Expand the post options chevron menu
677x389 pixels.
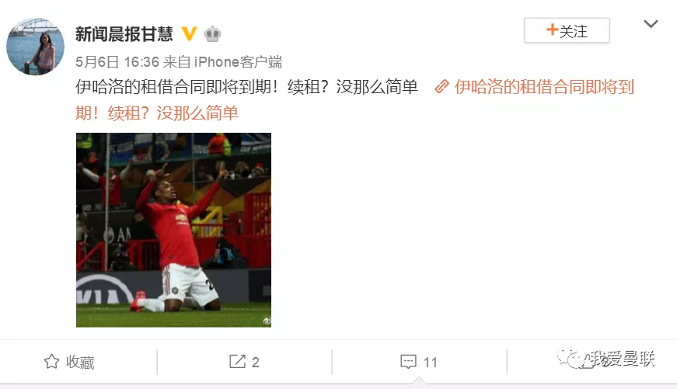pos(651,24)
